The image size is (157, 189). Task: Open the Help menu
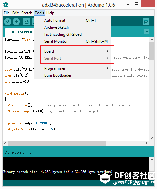50,13
